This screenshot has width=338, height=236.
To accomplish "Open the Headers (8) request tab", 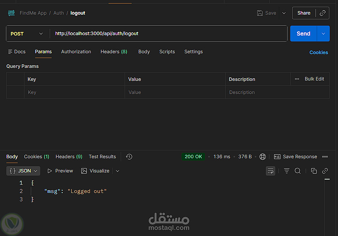I will [114, 52].
